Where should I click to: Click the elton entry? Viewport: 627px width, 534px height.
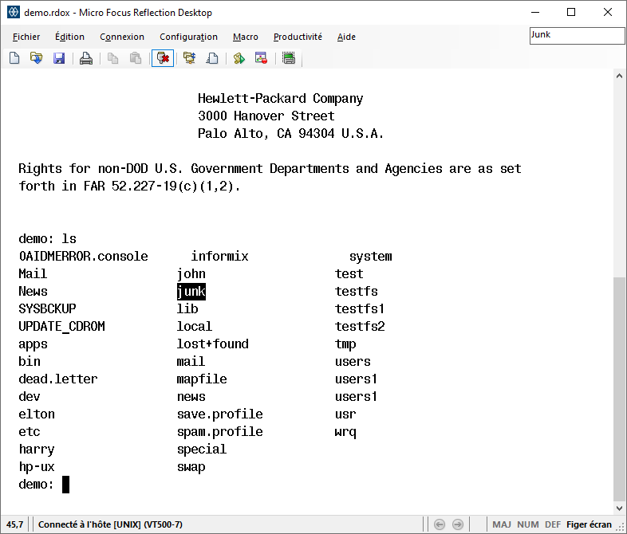pyautogui.click(x=37, y=414)
